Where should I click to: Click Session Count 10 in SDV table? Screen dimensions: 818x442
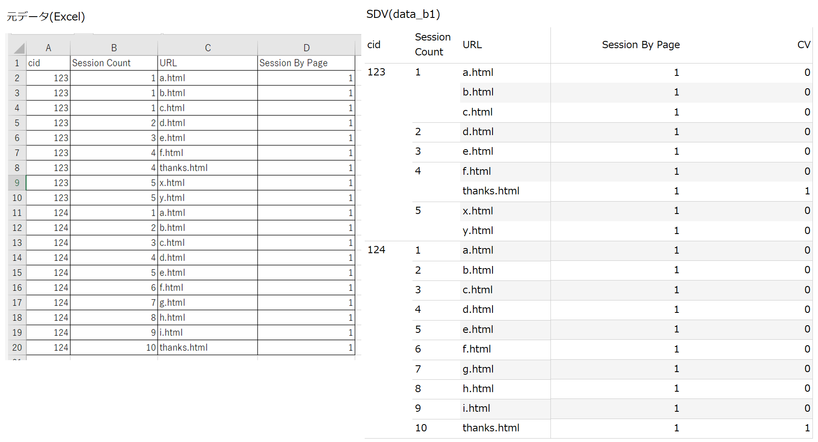tap(421, 428)
